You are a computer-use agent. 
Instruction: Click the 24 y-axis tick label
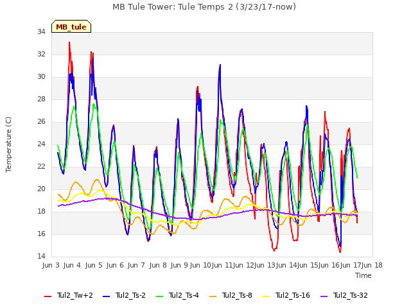tap(41, 144)
